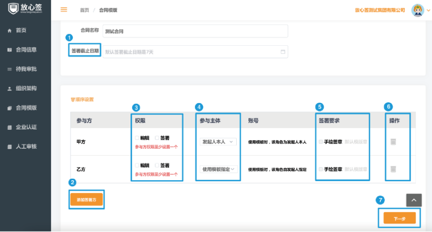Check 编辑 permission for 乙方
Image resolution: width=432 pixels, height=232 pixels.
click(137, 165)
